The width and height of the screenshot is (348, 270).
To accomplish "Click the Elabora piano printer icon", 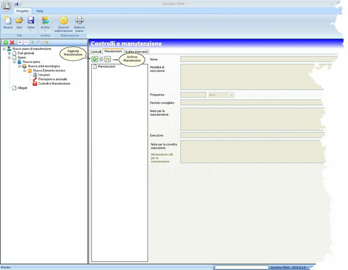I will 79,20.
